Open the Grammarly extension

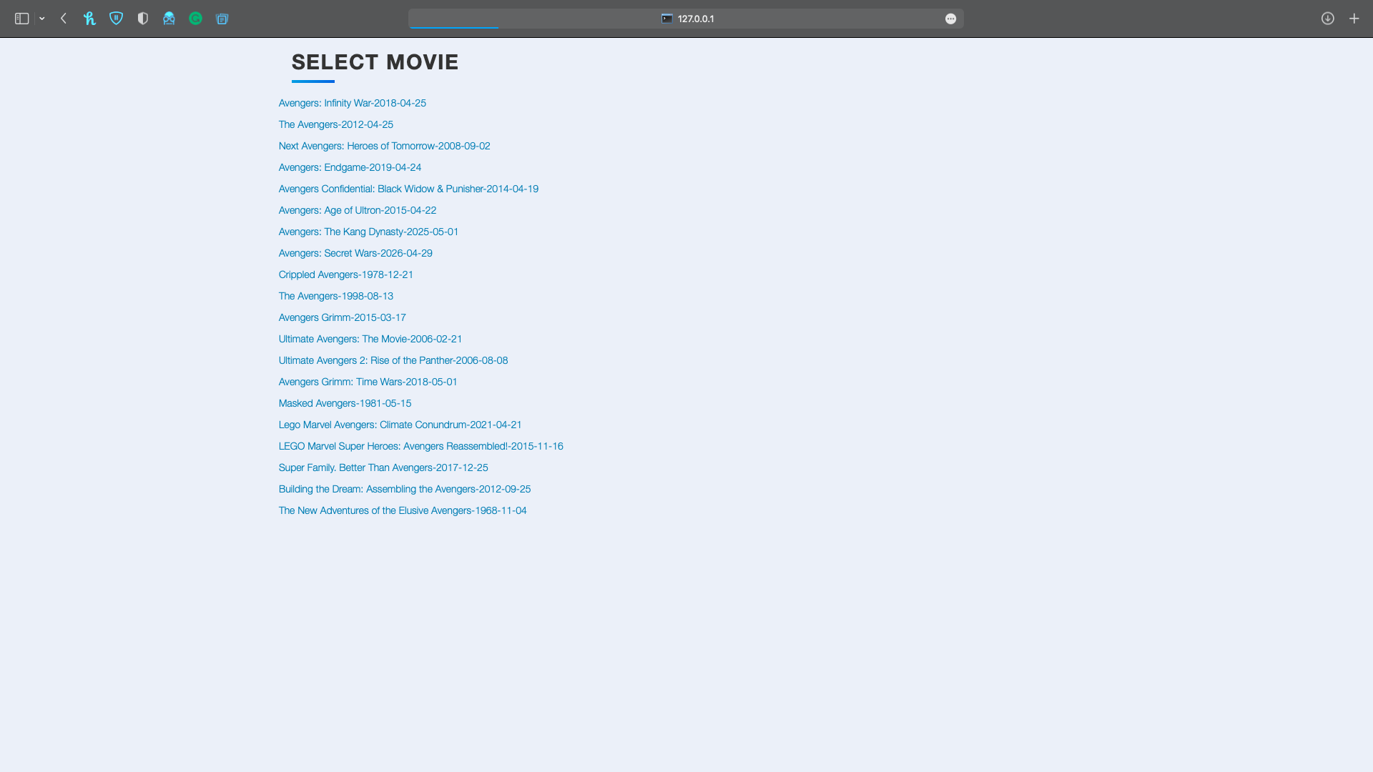click(x=195, y=19)
